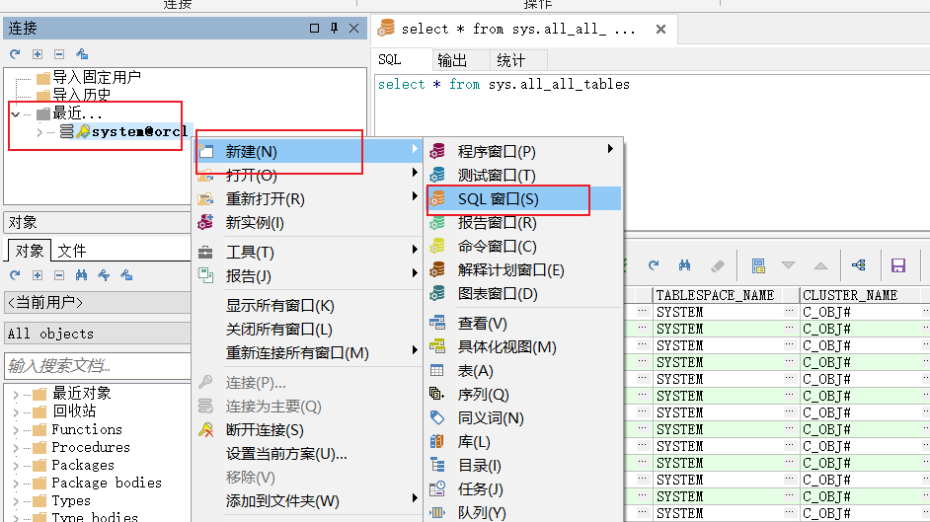Close the select from sys.all_all_ tab
930x522 pixels.
click(x=660, y=29)
